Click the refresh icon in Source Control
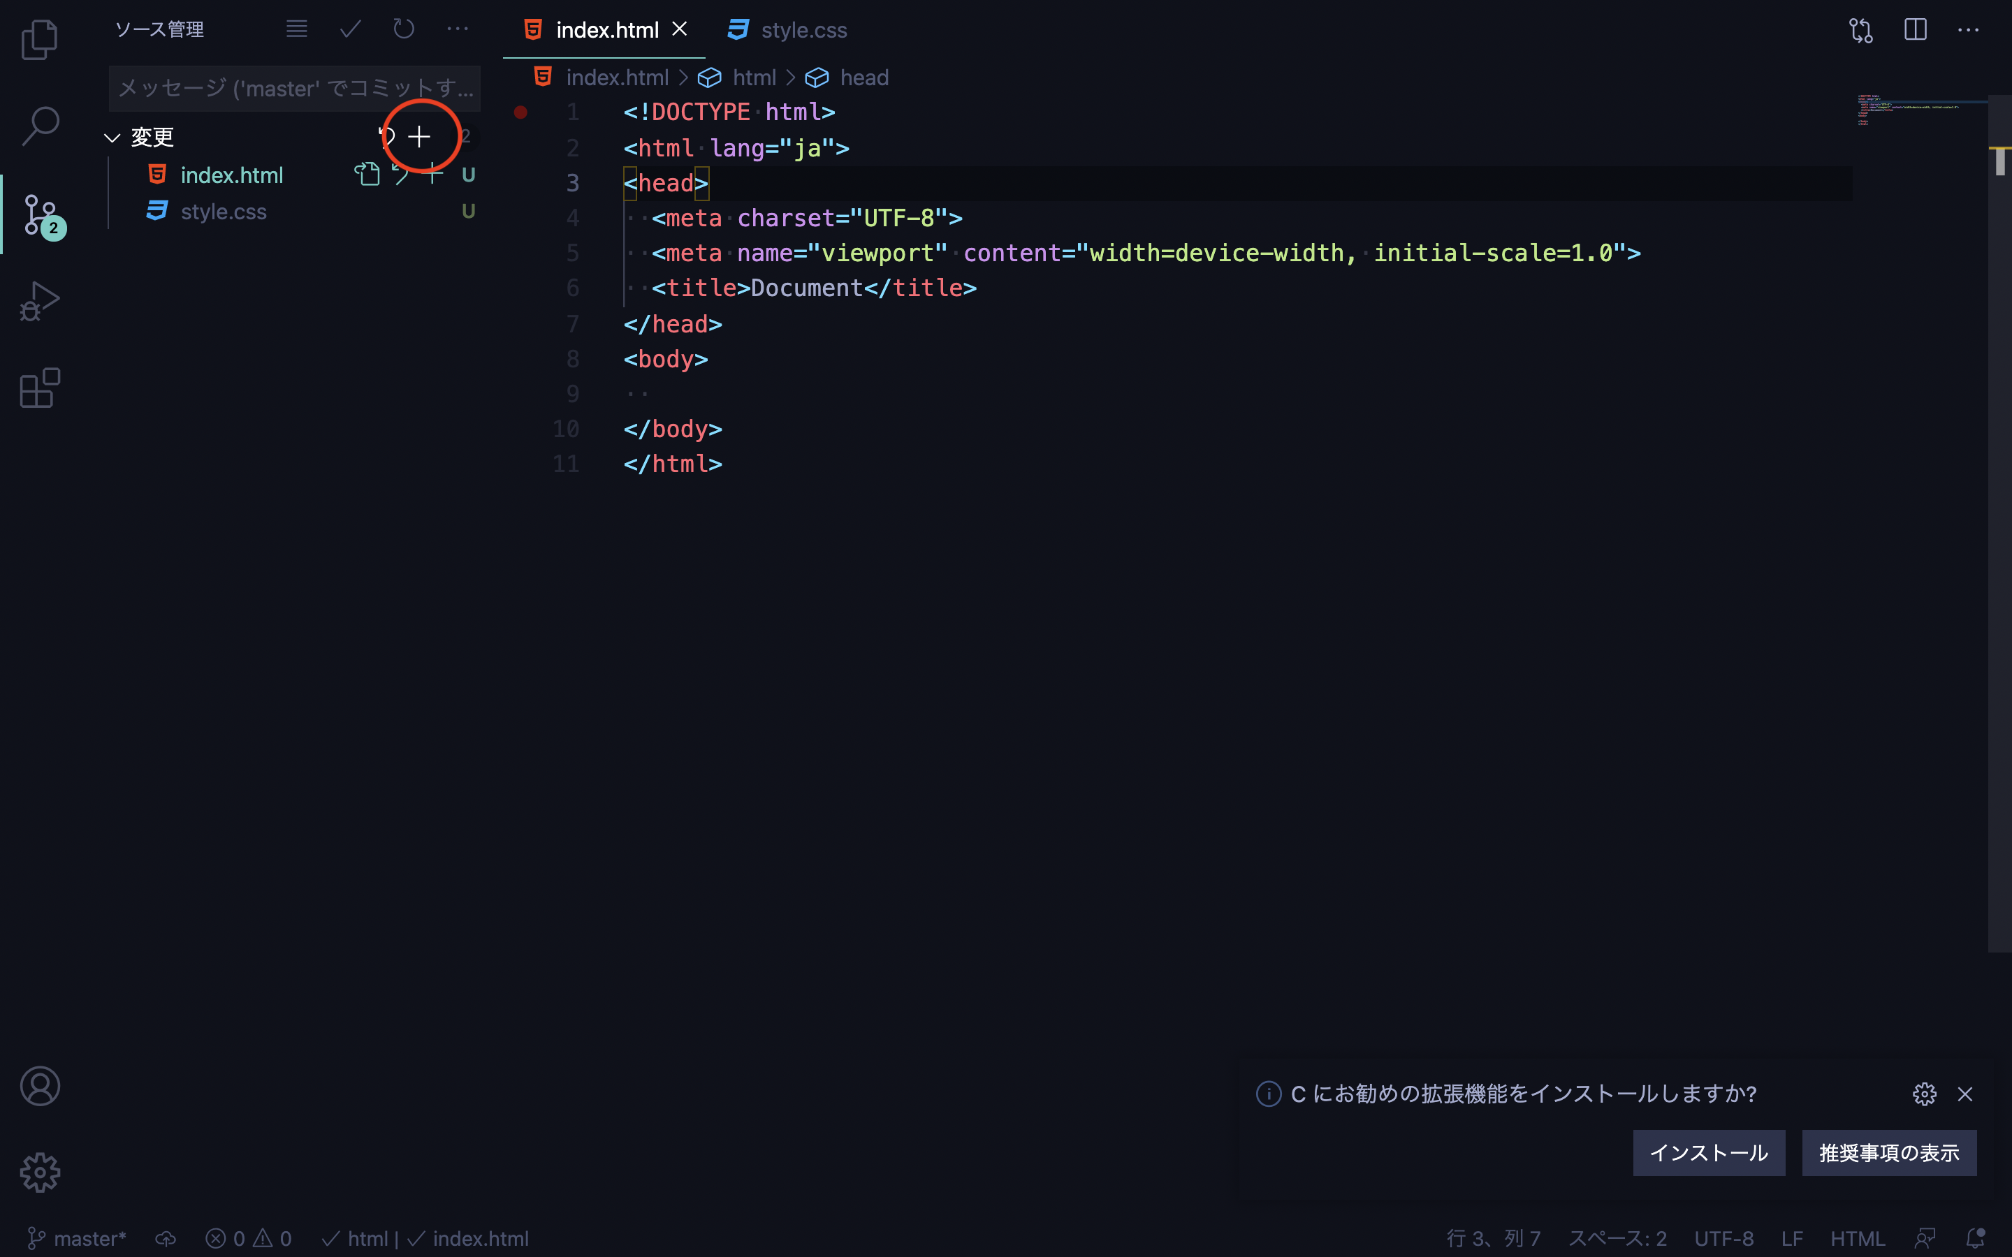Image resolution: width=2012 pixels, height=1257 pixels. pyautogui.click(x=404, y=28)
